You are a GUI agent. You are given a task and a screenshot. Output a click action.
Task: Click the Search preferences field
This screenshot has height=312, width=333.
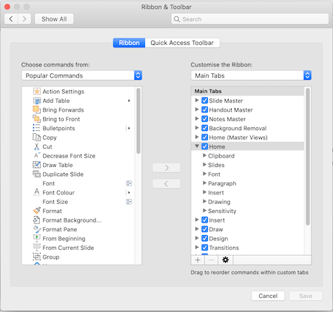250,19
